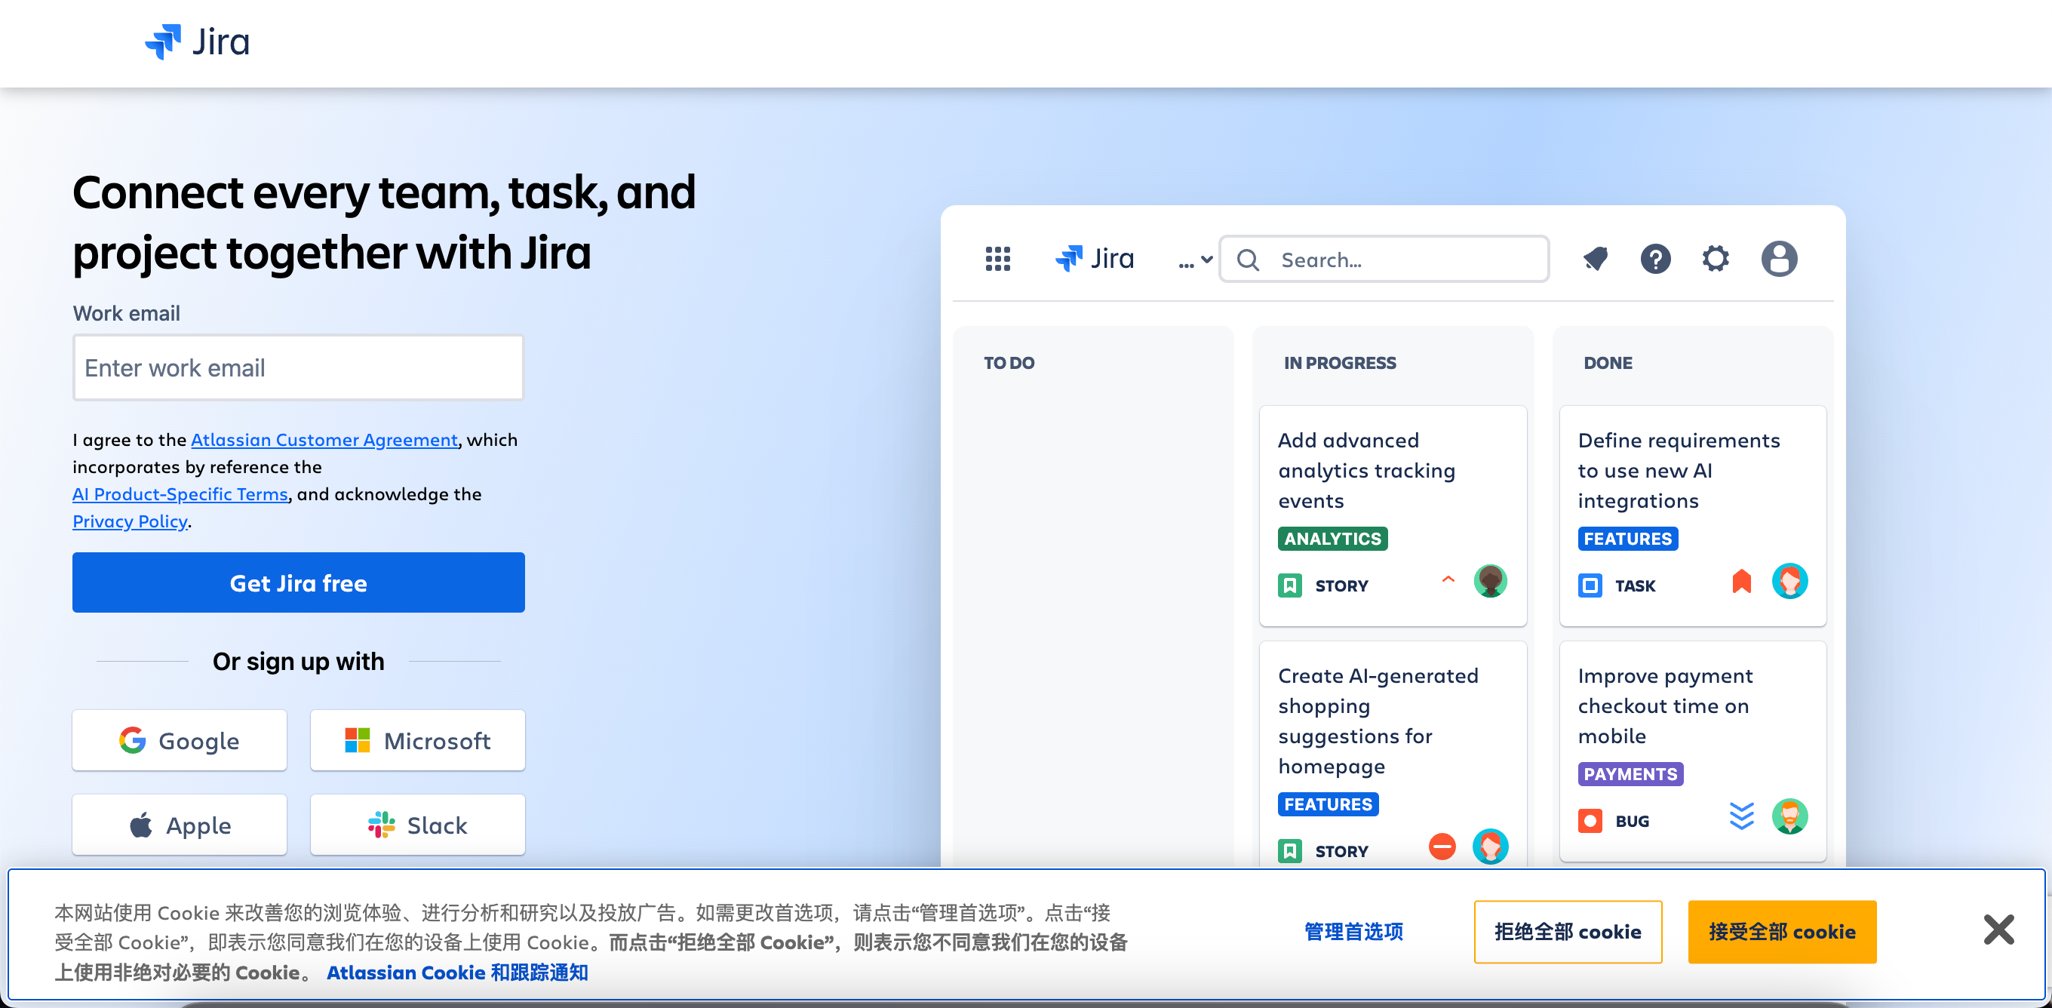Click story icon on AI-generated shopping card
The image size is (2052, 1008).
pos(1290,851)
